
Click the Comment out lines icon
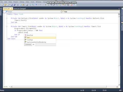tap(30, 5)
